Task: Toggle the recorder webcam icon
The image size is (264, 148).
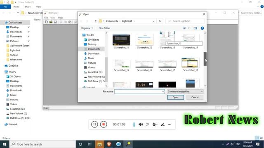Action: [x=155, y=124]
